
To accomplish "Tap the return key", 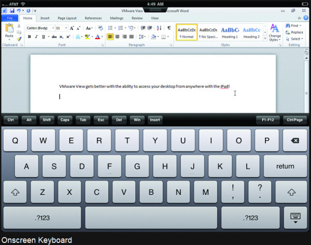I will [285, 166].
